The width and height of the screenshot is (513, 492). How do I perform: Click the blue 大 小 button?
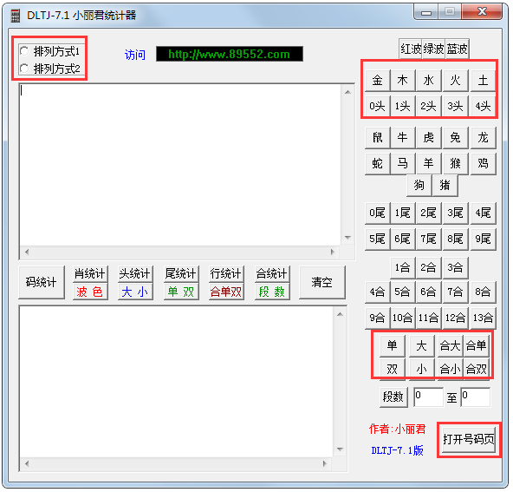[135, 292]
